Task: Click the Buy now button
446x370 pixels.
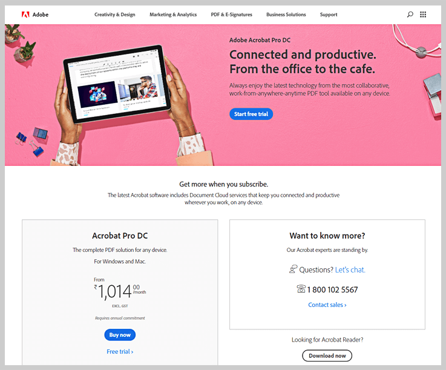Action: click(x=120, y=335)
